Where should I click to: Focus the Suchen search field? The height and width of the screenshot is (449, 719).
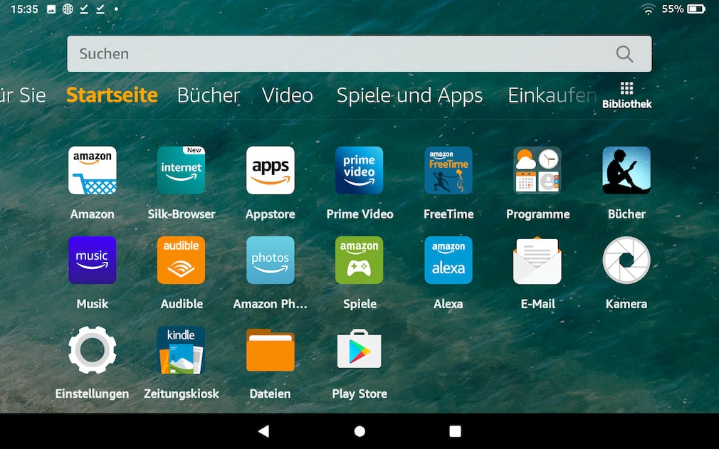click(359, 53)
